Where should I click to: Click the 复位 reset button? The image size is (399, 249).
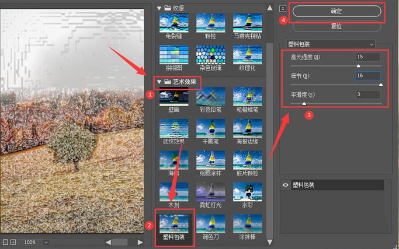click(336, 26)
